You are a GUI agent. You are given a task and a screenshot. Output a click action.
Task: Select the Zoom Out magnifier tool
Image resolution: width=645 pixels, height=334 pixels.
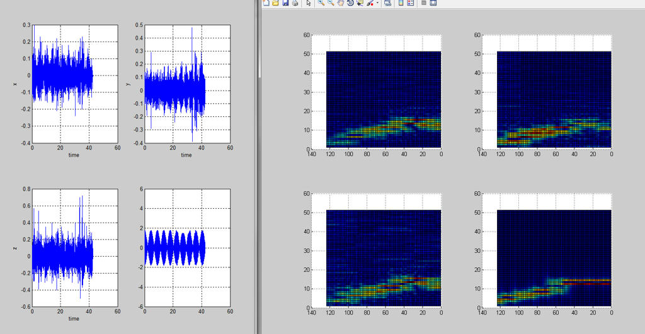pyautogui.click(x=331, y=3)
